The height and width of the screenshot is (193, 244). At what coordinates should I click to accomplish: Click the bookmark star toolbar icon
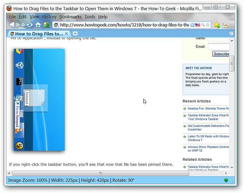tap(217, 25)
